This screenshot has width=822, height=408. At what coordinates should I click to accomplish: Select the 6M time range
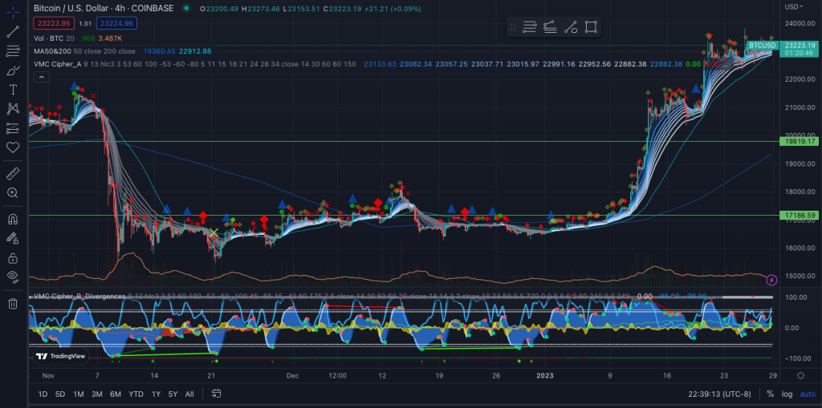pyautogui.click(x=116, y=394)
